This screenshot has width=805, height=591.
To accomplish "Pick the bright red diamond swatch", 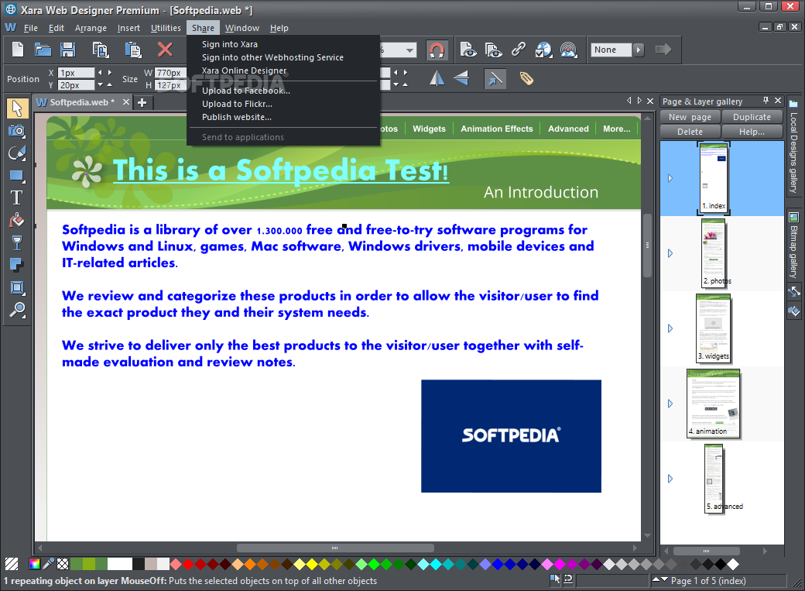I will click(x=188, y=564).
